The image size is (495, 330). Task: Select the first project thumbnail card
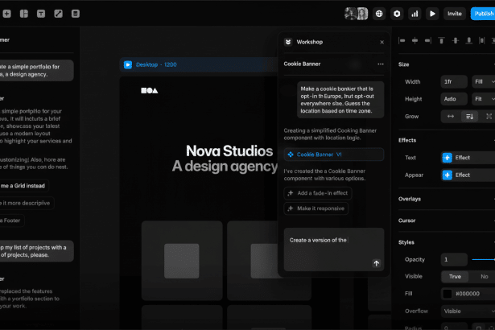[182, 261]
